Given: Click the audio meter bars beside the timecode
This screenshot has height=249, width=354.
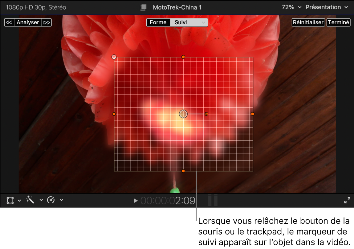Looking at the screenshot, I should [x=213, y=200].
